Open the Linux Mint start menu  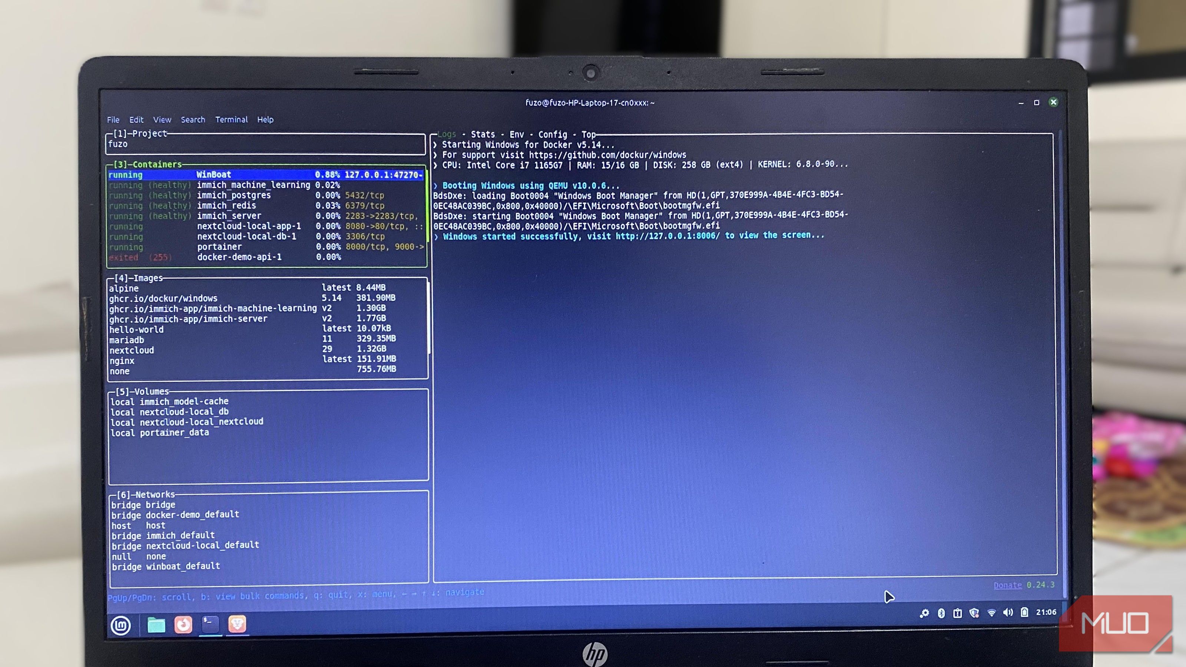[x=120, y=625]
